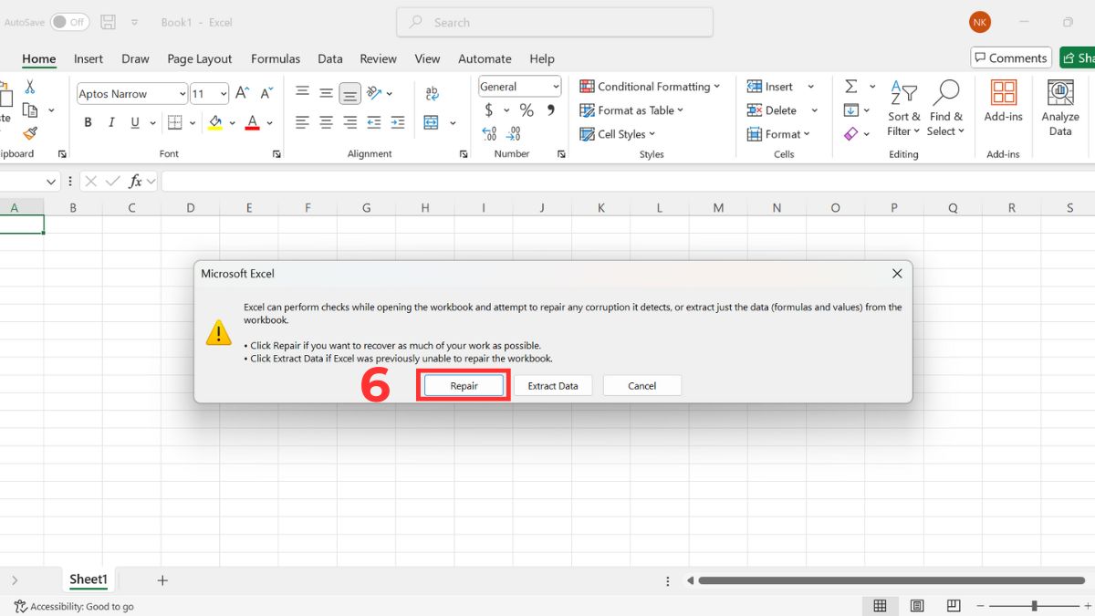Click the Middle Align icon
Screen dimensions: 1095x616
pos(326,93)
